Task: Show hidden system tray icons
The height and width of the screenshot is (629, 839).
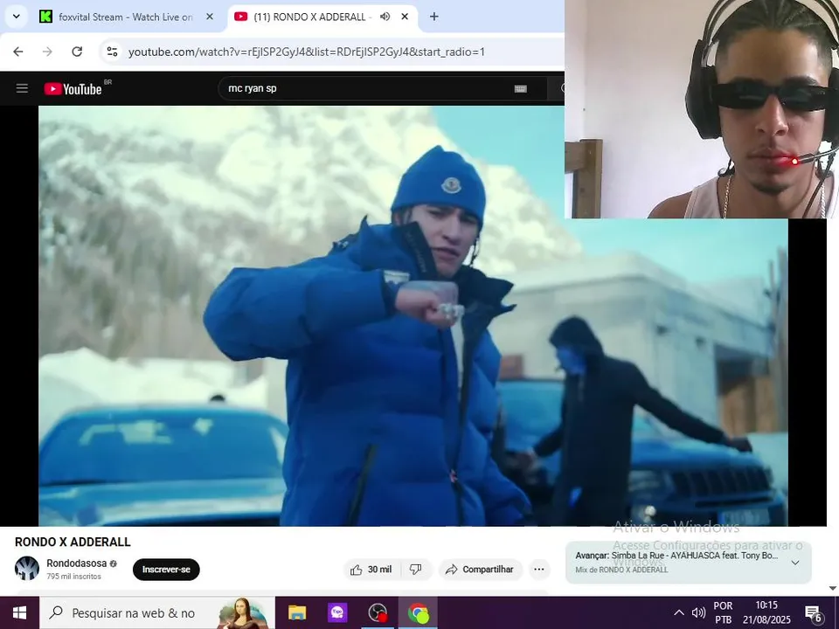Action: (x=678, y=613)
